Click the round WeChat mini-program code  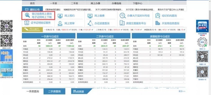(202, 42)
